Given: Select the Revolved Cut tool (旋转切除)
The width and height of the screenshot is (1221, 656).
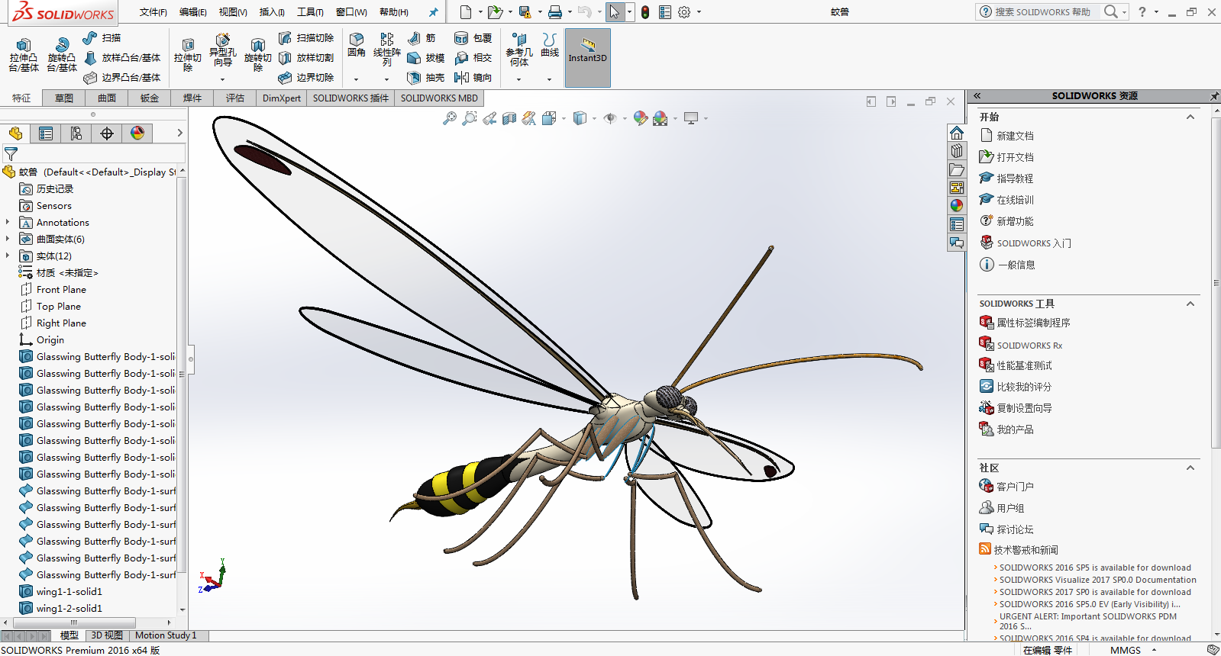Looking at the screenshot, I should pos(258,55).
